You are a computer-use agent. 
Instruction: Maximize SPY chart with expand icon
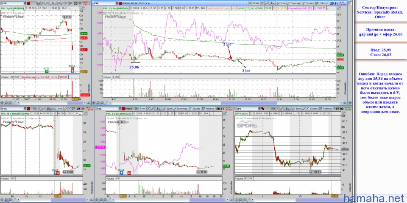[x=344, y=113]
